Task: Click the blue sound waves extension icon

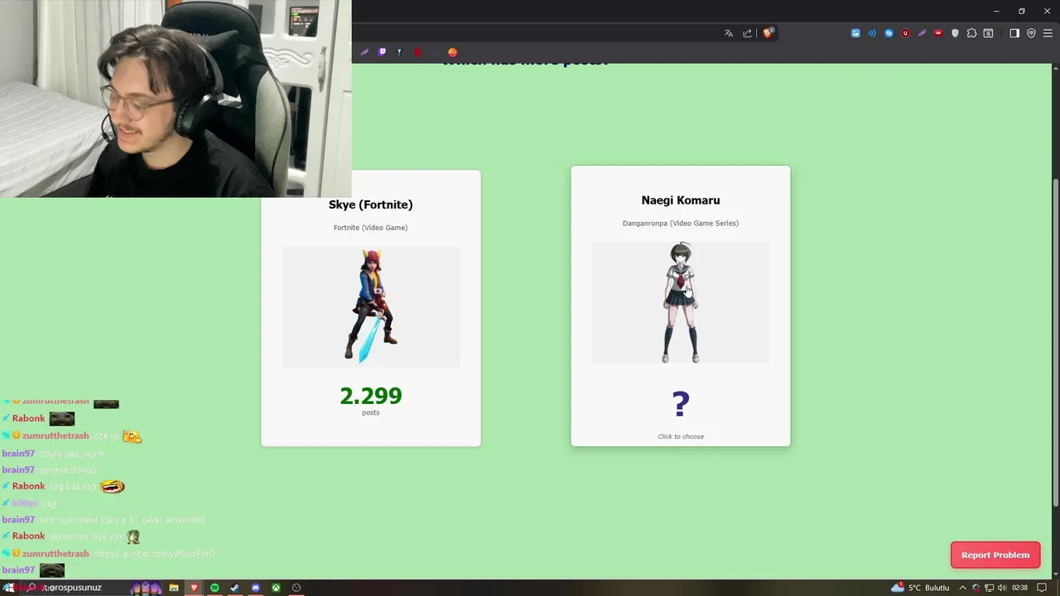Action: (x=872, y=33)
